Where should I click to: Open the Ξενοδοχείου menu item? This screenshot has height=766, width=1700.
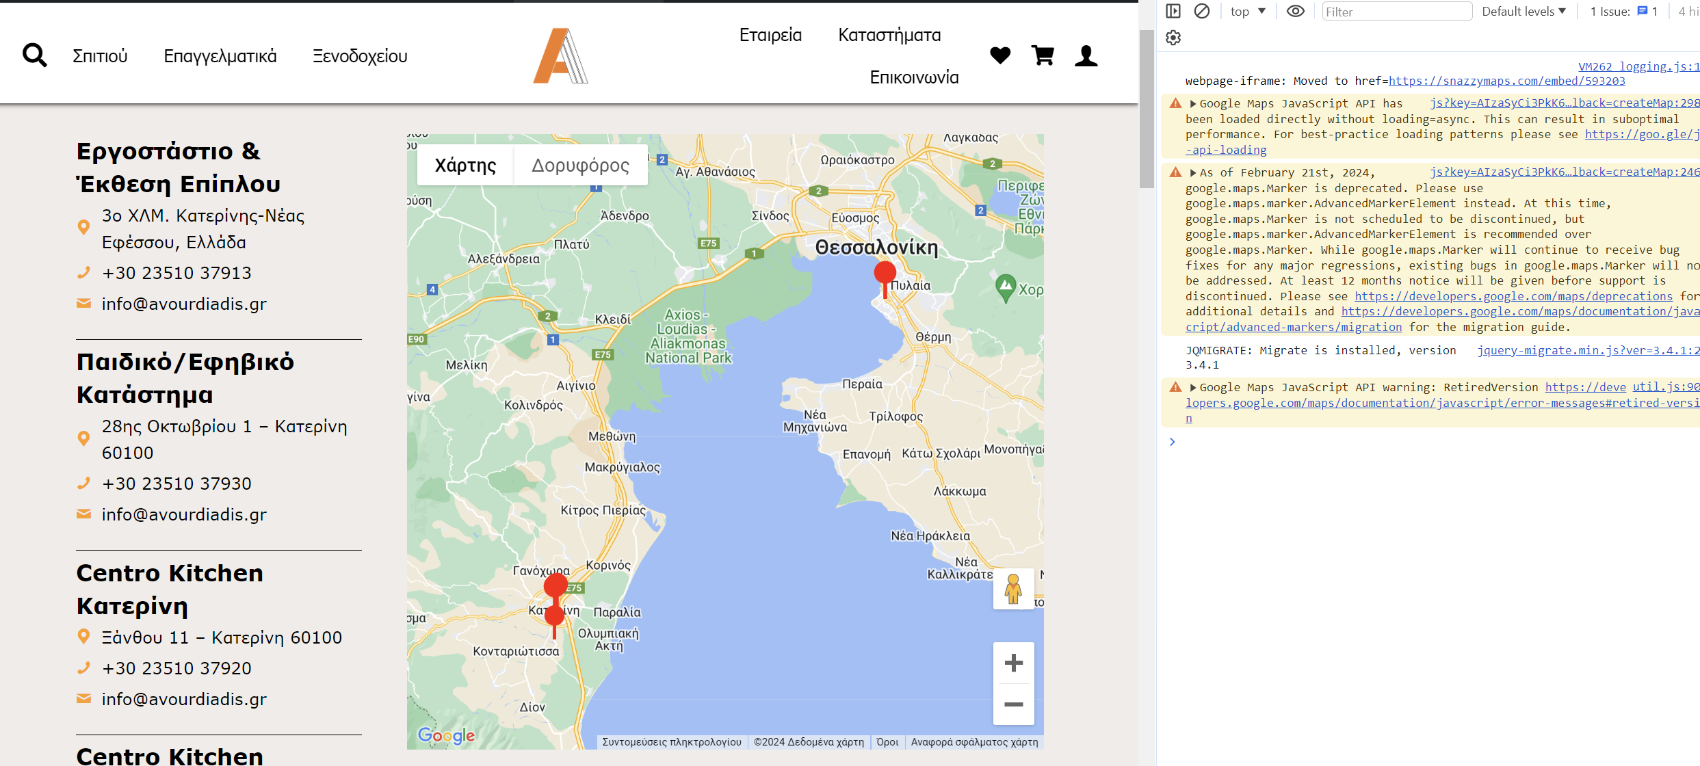point(361,56)
